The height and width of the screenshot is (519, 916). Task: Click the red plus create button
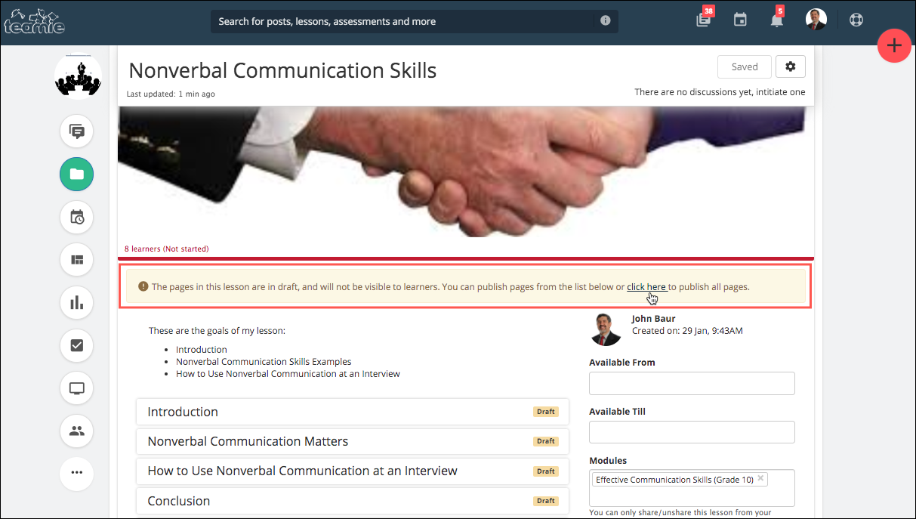tap(894, 45)
